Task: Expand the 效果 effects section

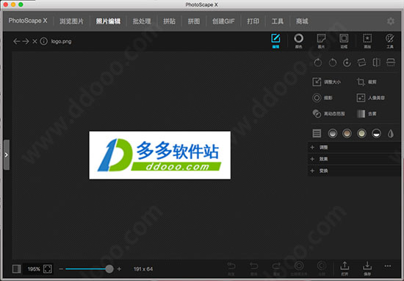Action: pyautogui.click(x=354, y=159)
